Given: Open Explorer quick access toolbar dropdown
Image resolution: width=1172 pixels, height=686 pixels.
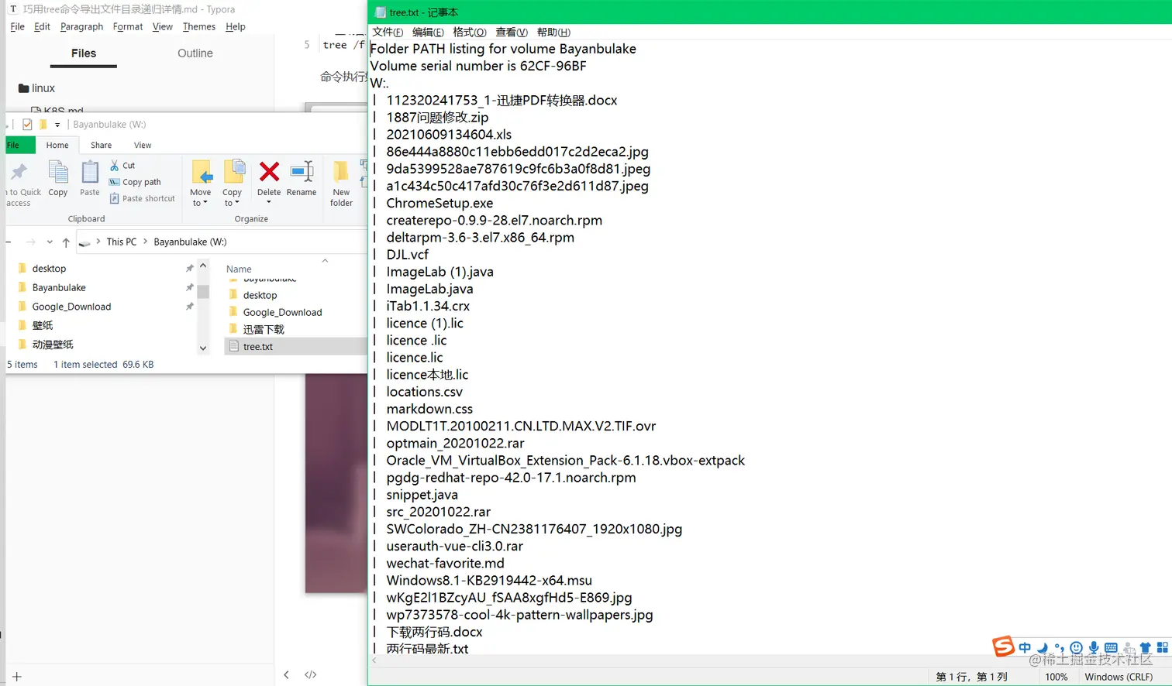Looking at the screenshot, I should click(x=57, y=125).
